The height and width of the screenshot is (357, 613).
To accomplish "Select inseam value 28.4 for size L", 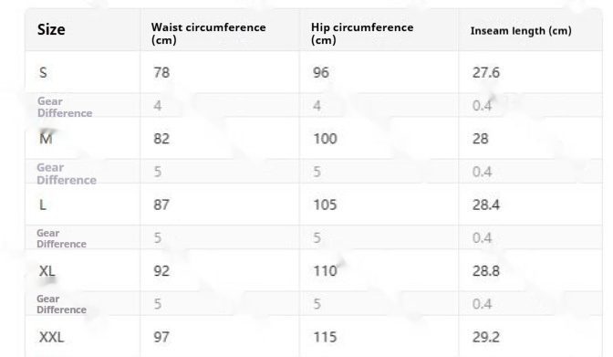I will coord(486,205).
